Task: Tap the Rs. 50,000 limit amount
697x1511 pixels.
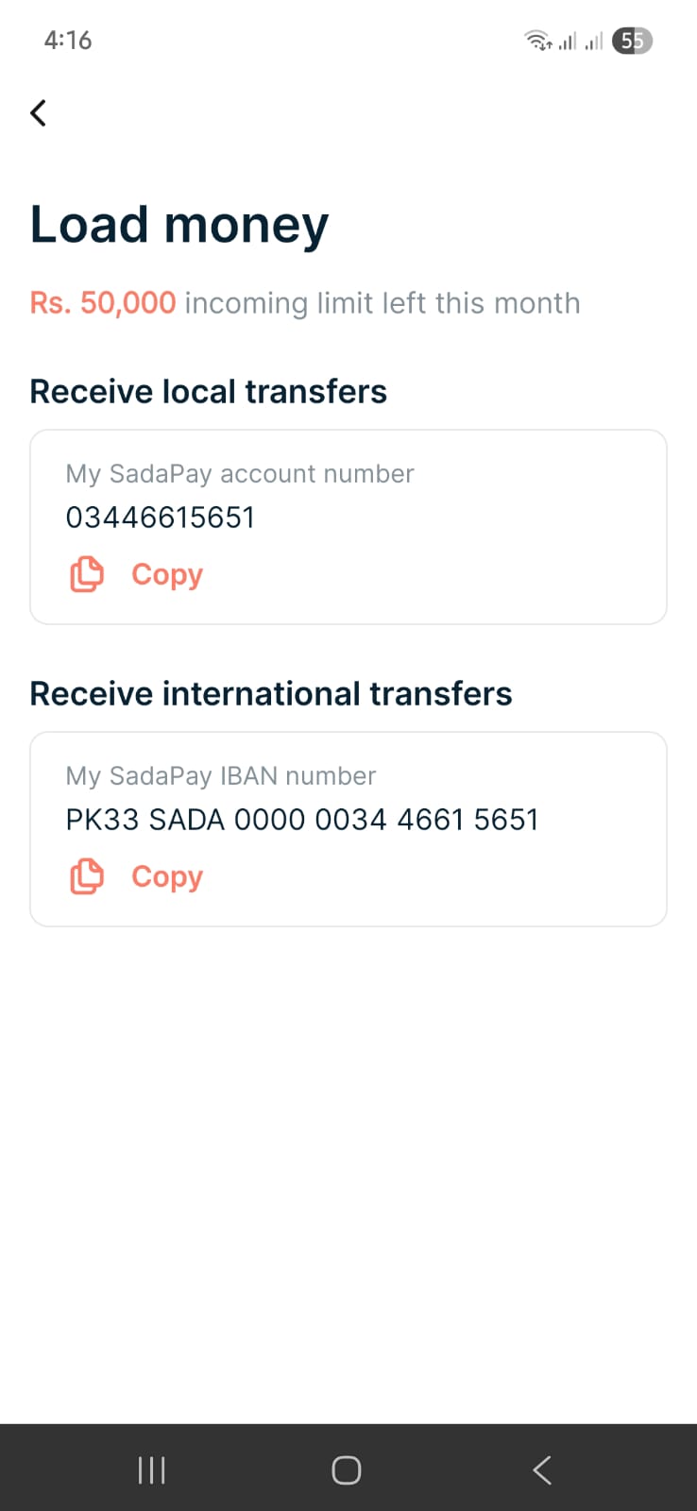Action: coord(103,303)
